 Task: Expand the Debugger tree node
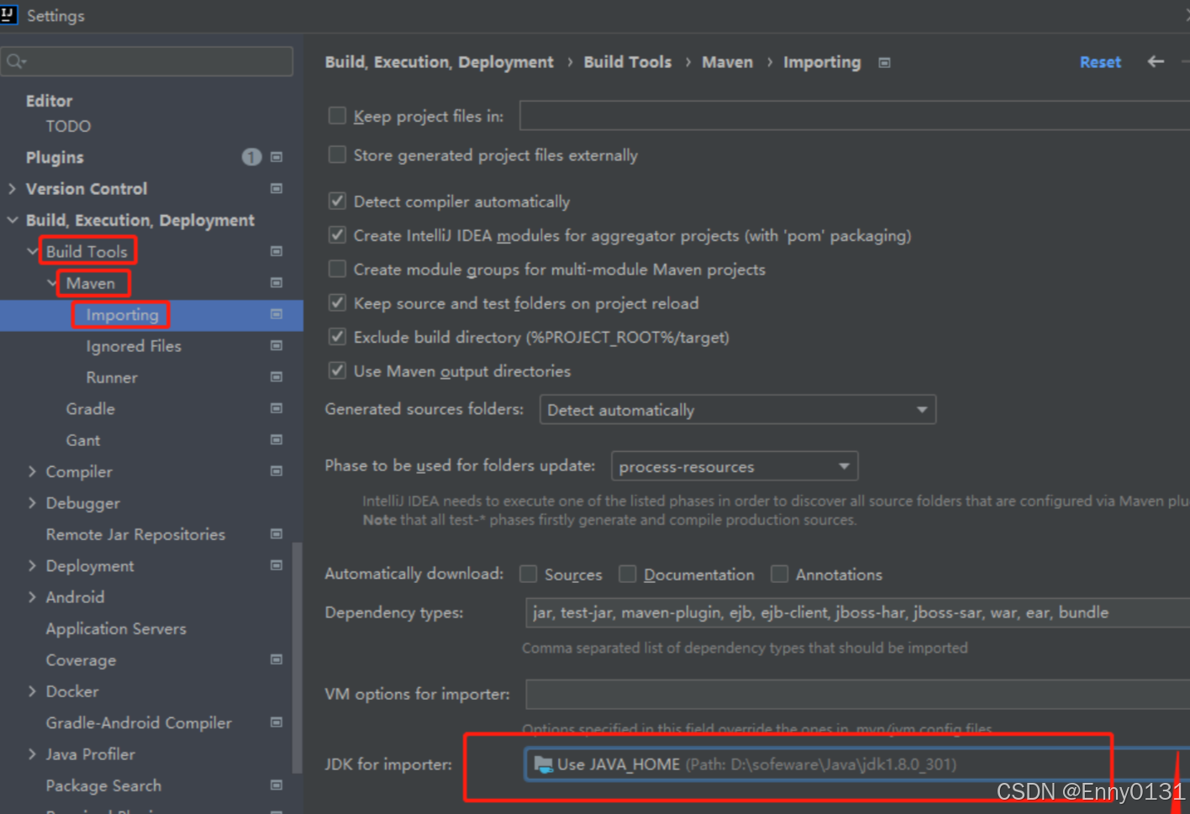(32, 502)
